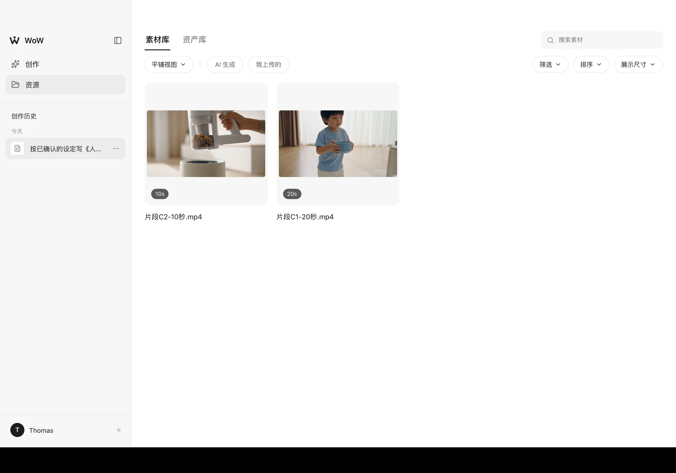Toggle the 我上传的 filter chip
Screen dimensions: 676x473
(268, 65)
